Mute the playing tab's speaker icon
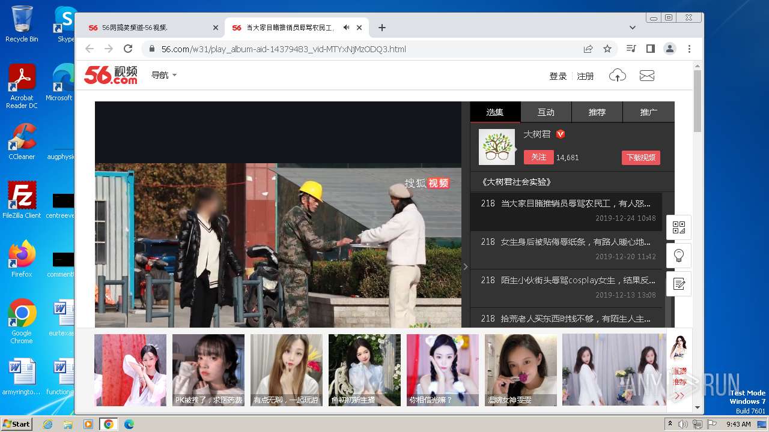Screen dimensions: 769x432 pos(347,28)
